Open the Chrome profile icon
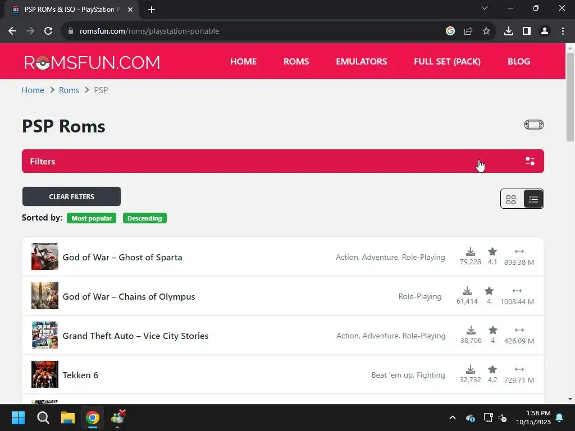575x431 pixels. point(545,31)
